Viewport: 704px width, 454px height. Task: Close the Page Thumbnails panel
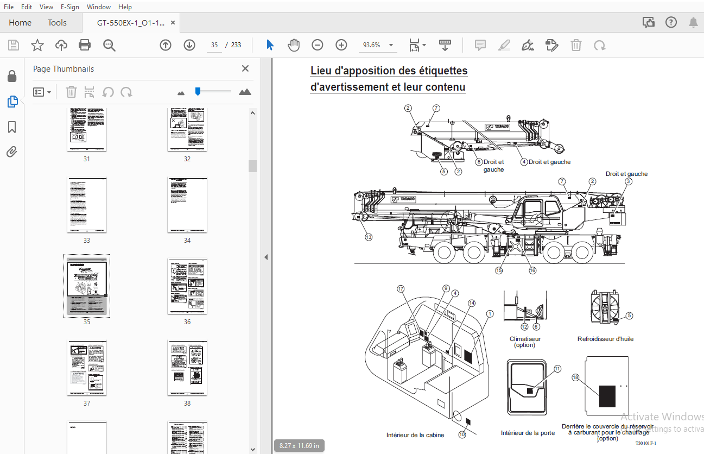pyautogui.click(x=245, y=68)
